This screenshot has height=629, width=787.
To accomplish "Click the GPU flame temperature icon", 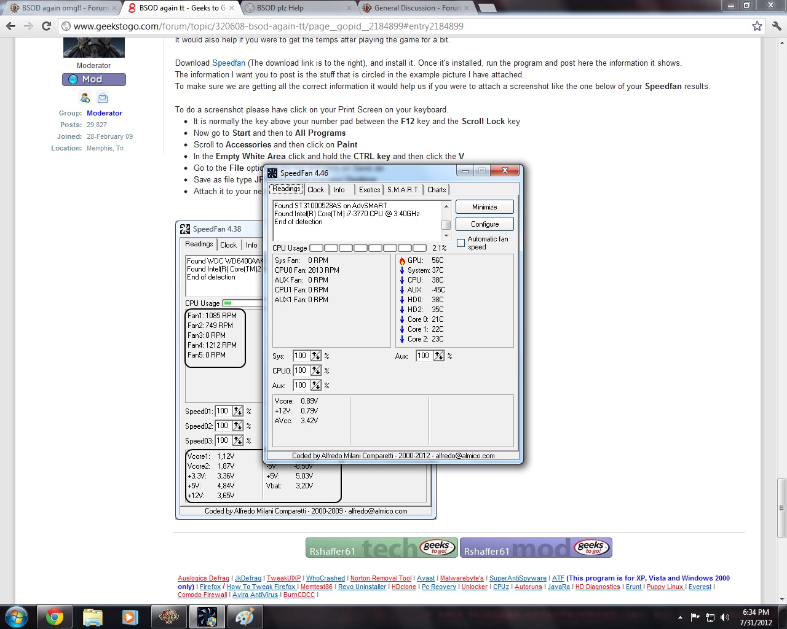I will tap(402, 260).
